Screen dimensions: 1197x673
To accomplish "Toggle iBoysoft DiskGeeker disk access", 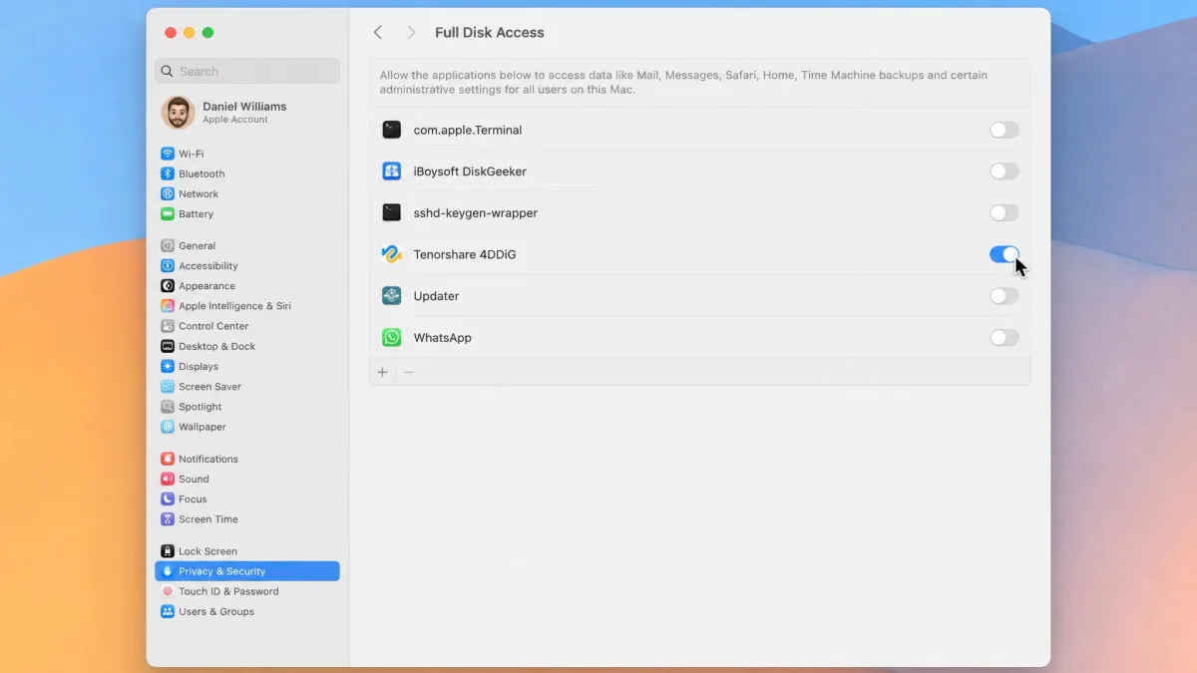I will coord(1004,171).
